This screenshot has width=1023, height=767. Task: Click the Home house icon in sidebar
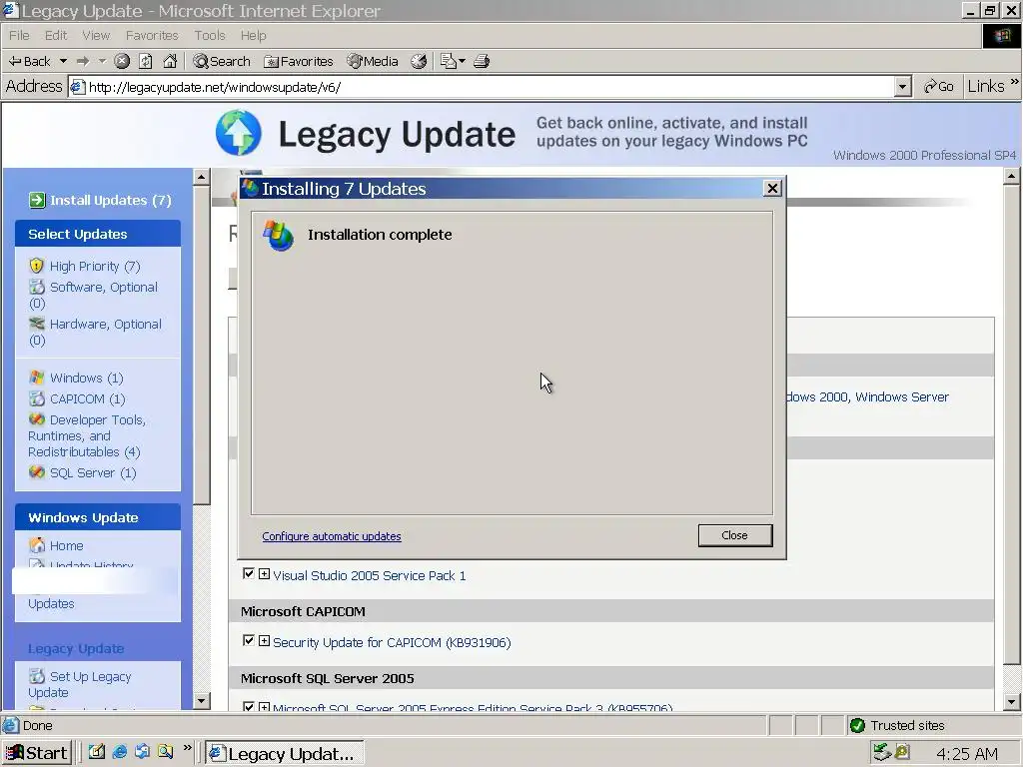pyautogui.click(x=37, y=544)
